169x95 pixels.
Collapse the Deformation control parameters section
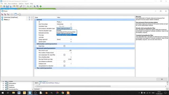(35, 44)
